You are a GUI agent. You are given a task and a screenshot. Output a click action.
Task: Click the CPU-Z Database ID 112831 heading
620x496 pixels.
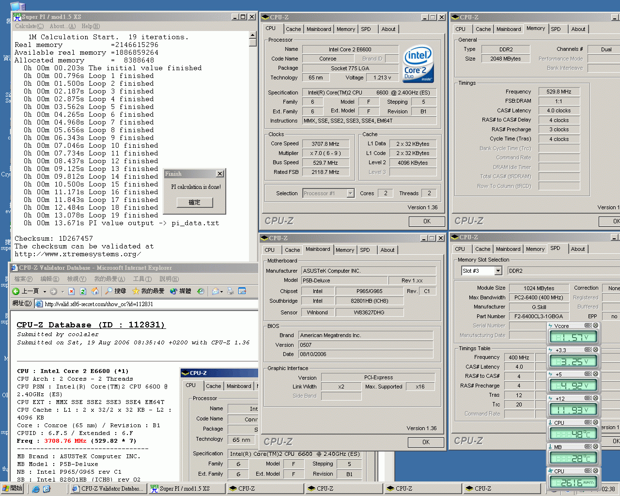(x=91, y=325)
